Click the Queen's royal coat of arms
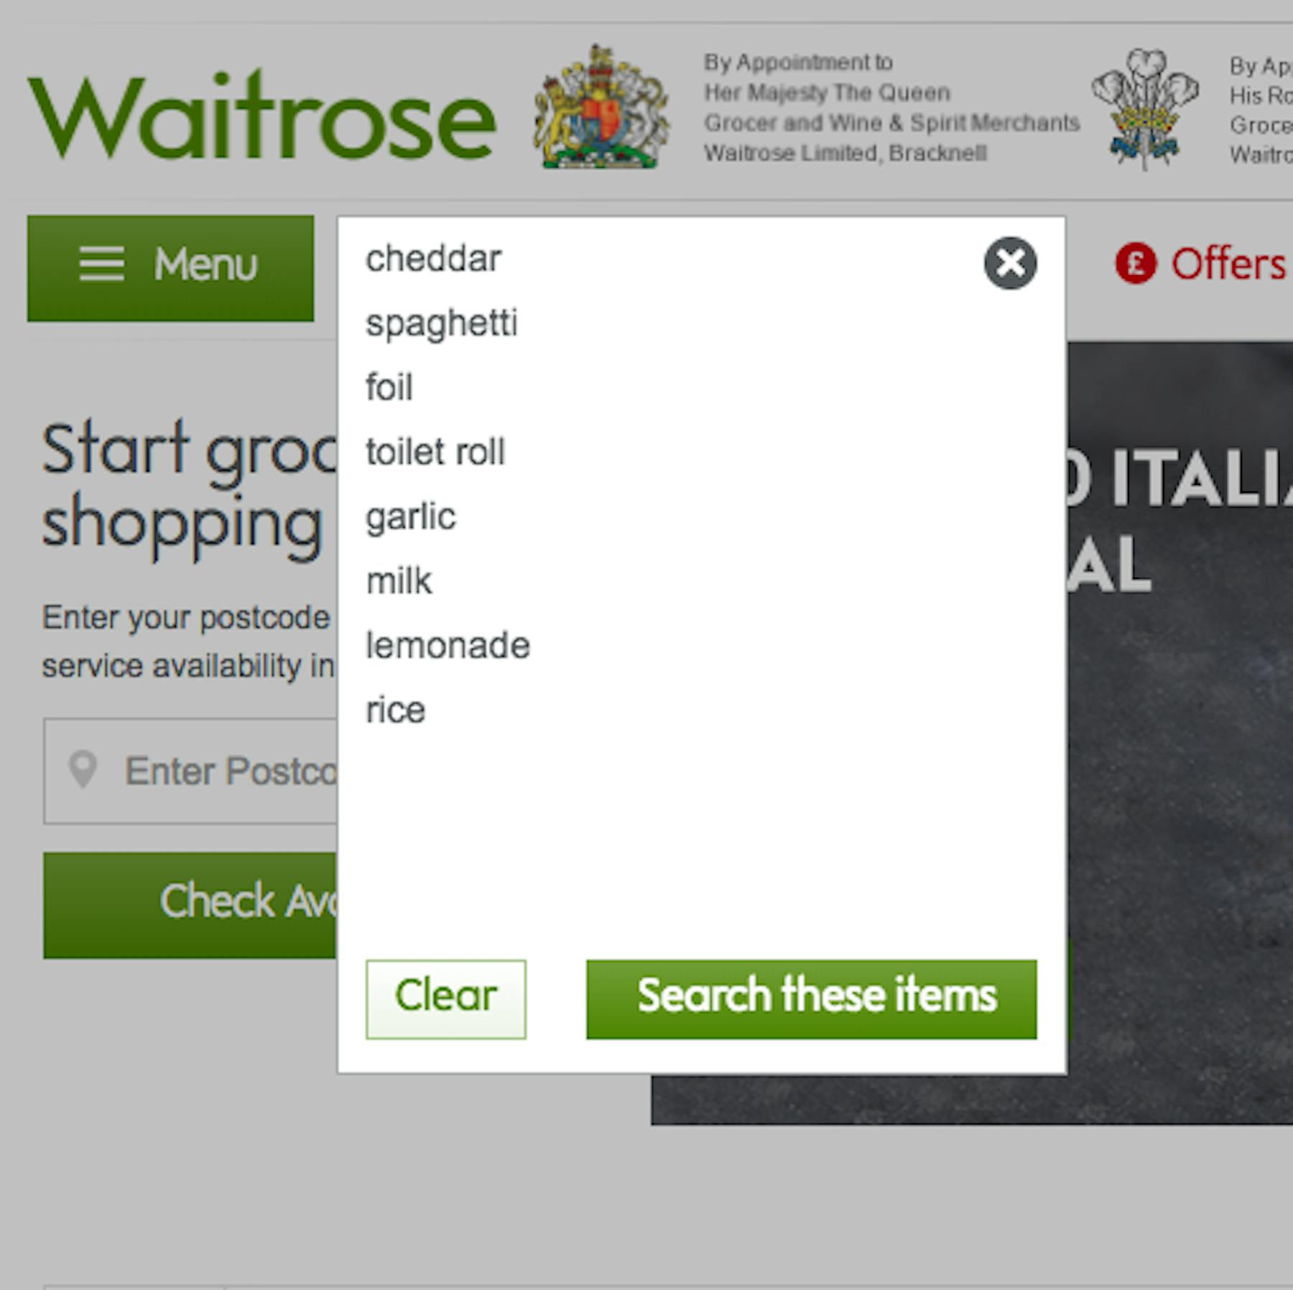Image resolution: width=1293 pixels, height=1290 pixels. pyautogui.click(x=602, y=108)
